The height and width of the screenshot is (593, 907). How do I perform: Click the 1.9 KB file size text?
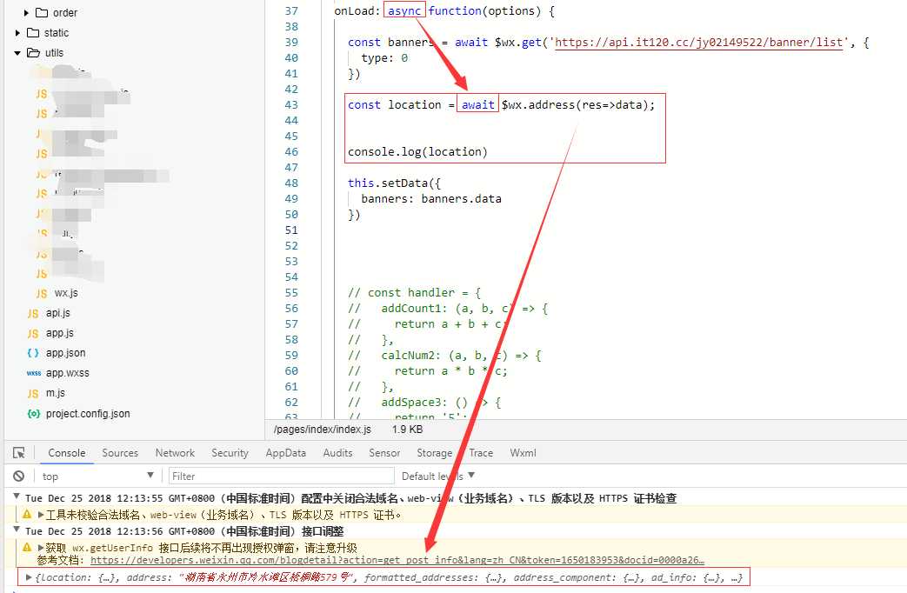(x=407, y=430)
